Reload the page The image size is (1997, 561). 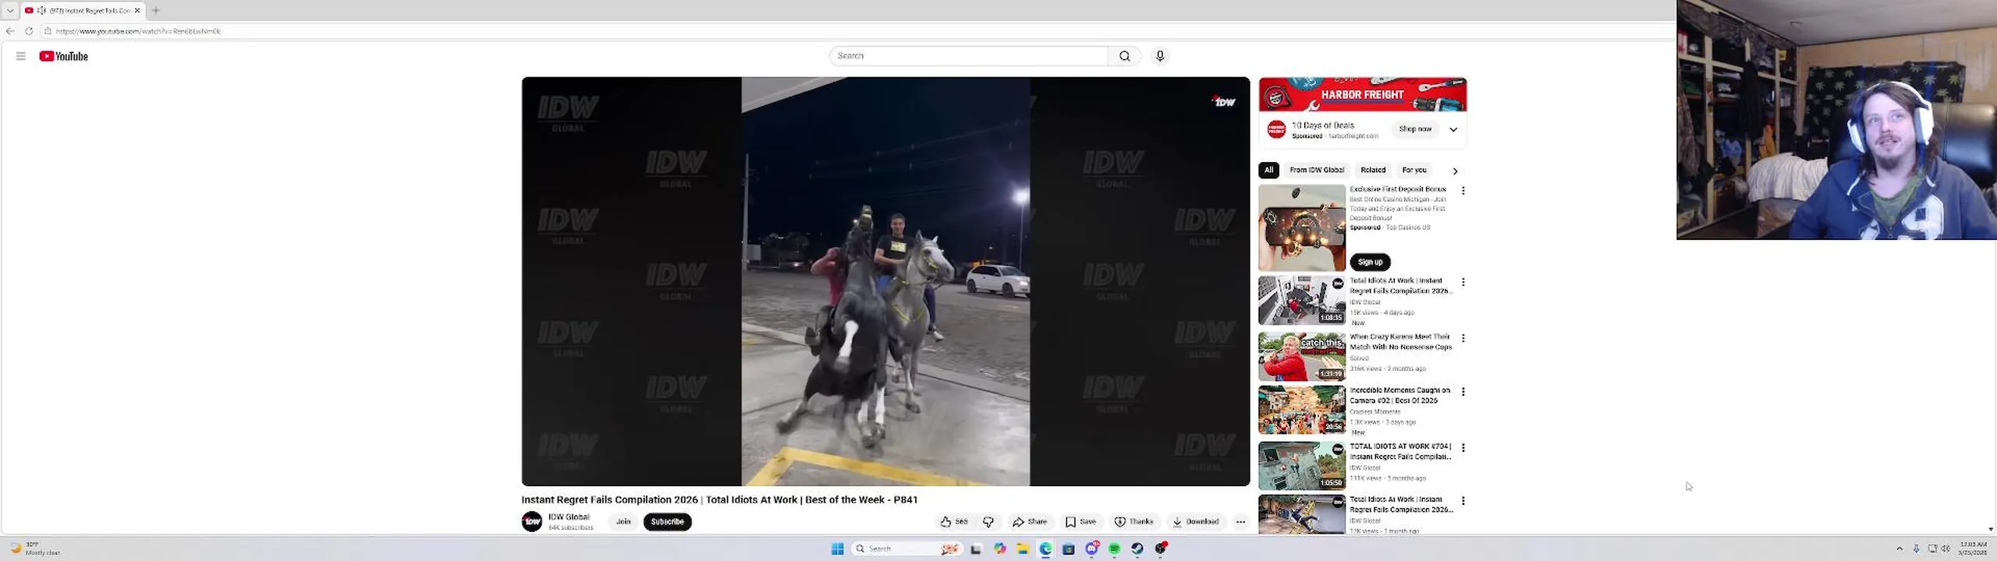[29, 31]
